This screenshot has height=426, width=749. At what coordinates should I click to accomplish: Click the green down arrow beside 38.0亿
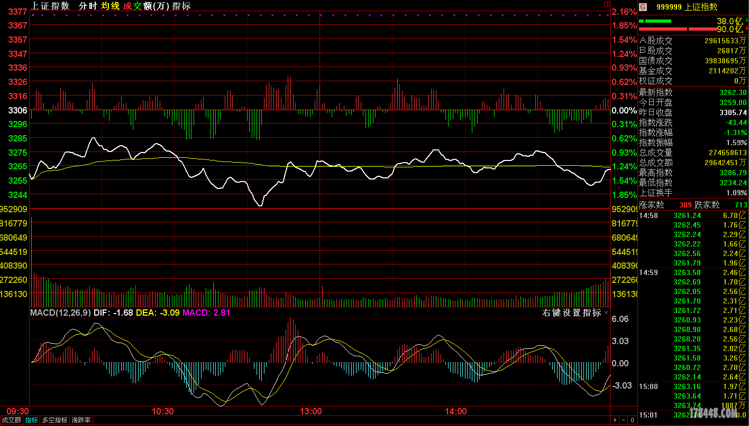[x=746, y=21]
